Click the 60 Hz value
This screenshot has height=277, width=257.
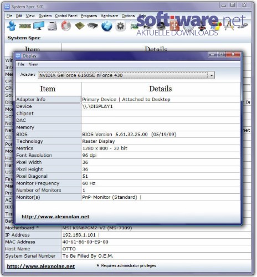point(89,183)
